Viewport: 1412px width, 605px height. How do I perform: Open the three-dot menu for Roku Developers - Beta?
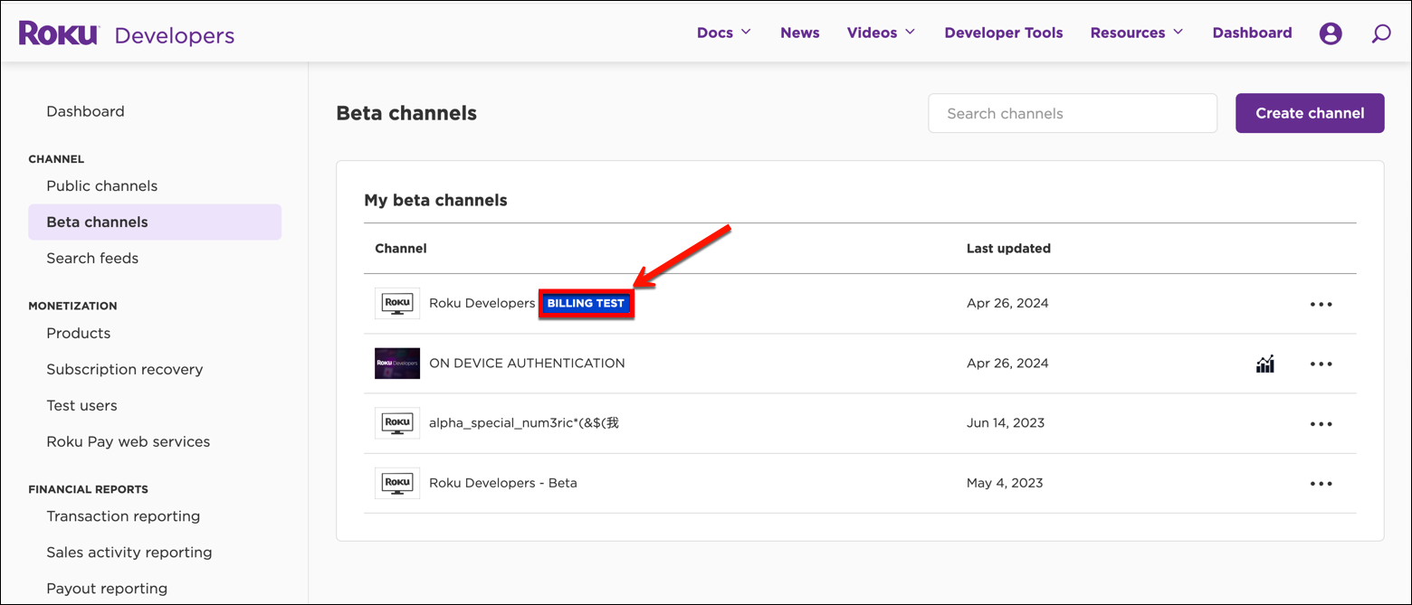coord(1321,483)
